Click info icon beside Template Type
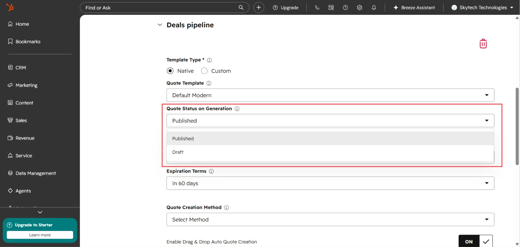Screen dimensions: 520x247 [209, 60]
